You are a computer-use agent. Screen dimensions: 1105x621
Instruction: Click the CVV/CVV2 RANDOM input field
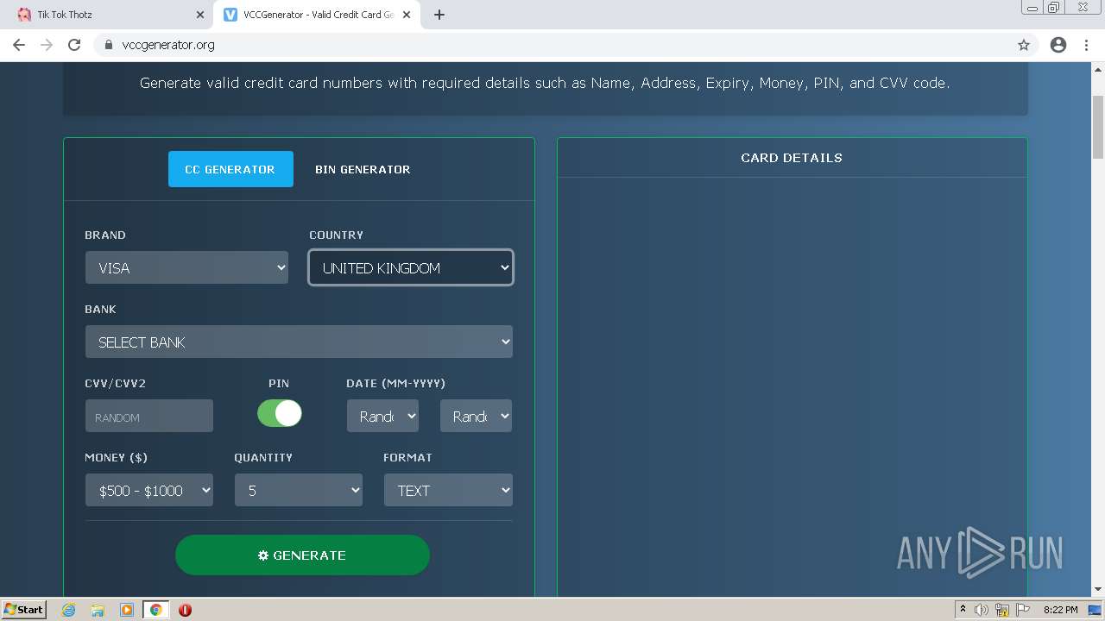pos(148,417)
